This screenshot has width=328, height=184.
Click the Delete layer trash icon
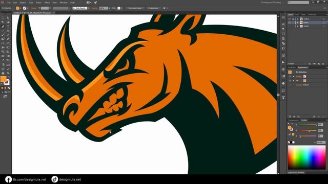click(x=323, y=63)
